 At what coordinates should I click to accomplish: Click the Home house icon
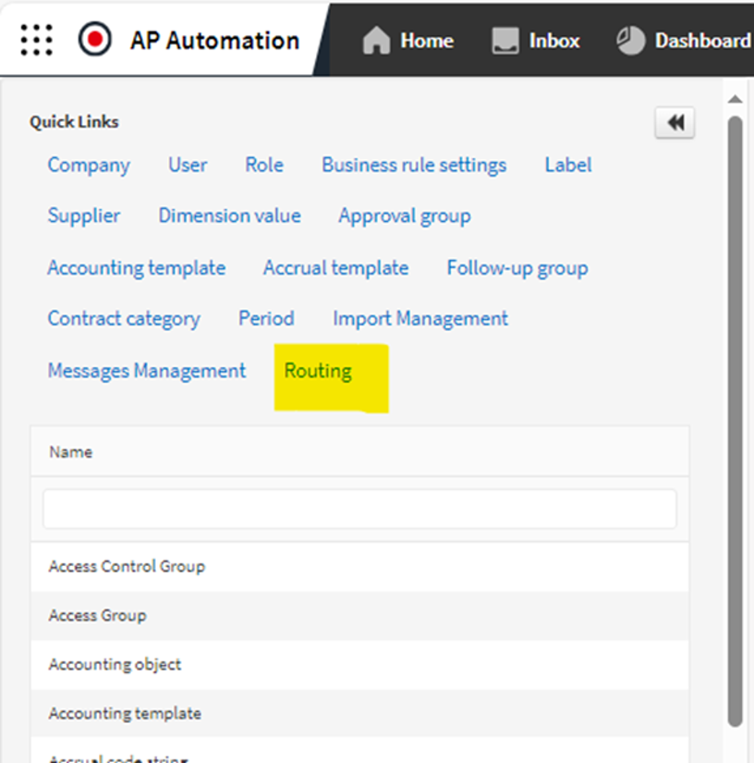[376, 40]
